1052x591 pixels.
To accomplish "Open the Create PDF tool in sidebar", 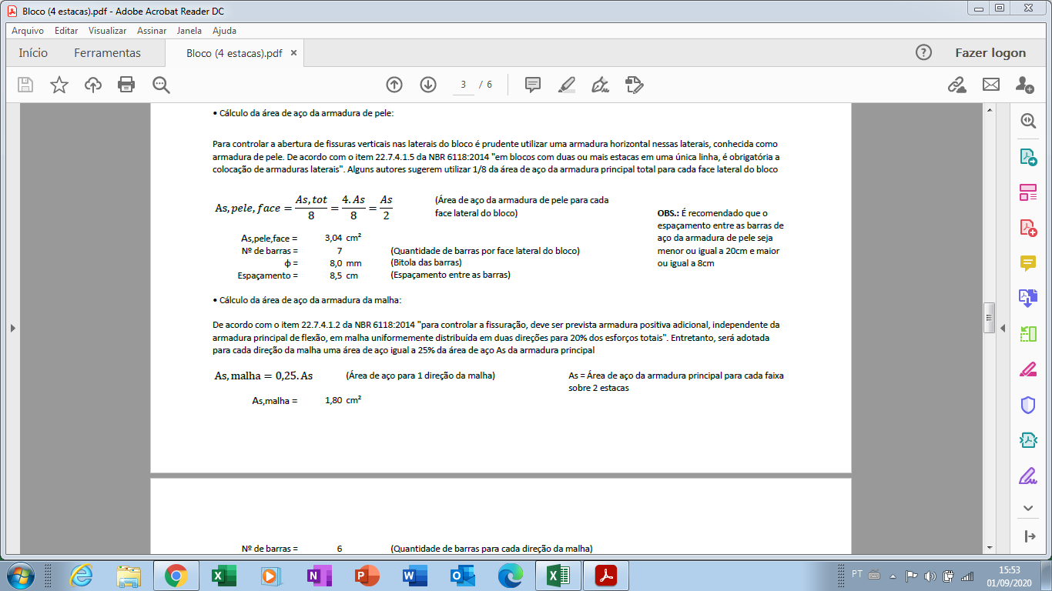I will coord(1028,228).
